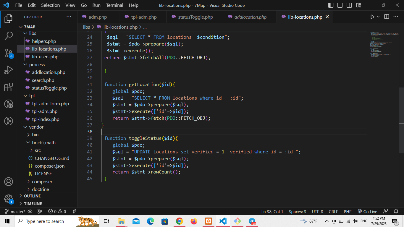Open search.php in explorer
Image resolution: width=404 pixels, height=227 pixels.
47,80
